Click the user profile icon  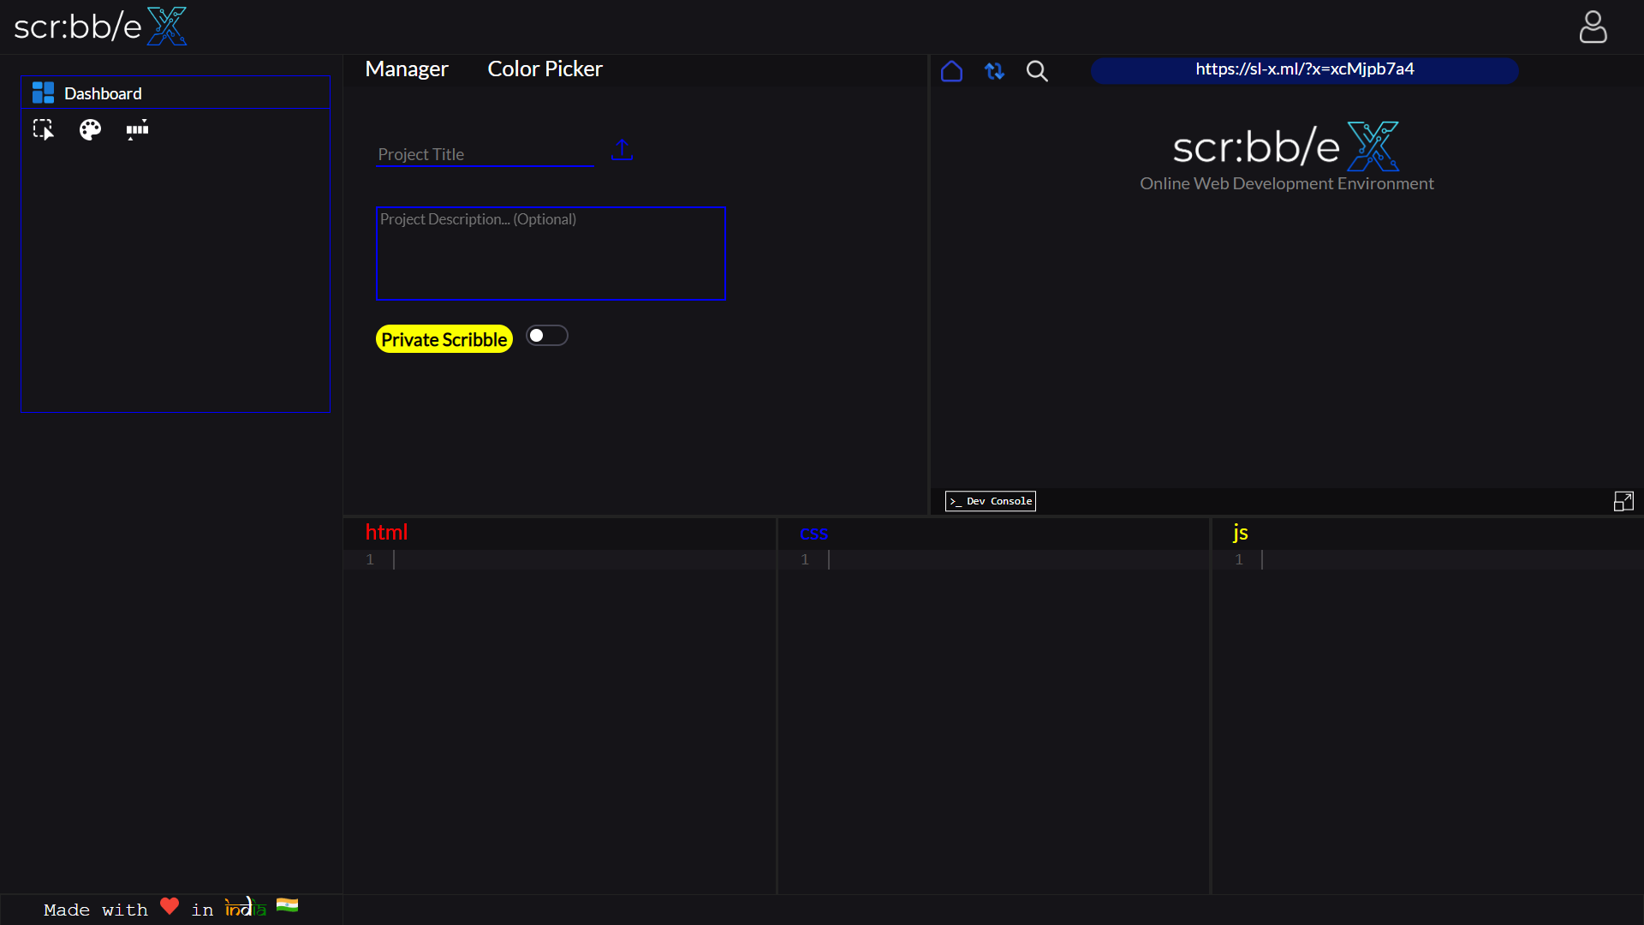pos(1593,27)
